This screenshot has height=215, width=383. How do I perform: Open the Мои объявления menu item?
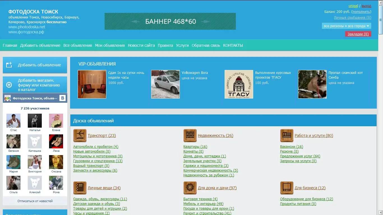click(110, 45)
